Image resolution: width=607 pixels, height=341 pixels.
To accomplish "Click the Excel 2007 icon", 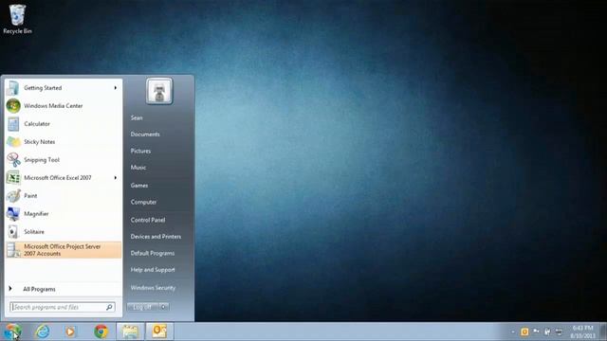I will coord(13,178).
